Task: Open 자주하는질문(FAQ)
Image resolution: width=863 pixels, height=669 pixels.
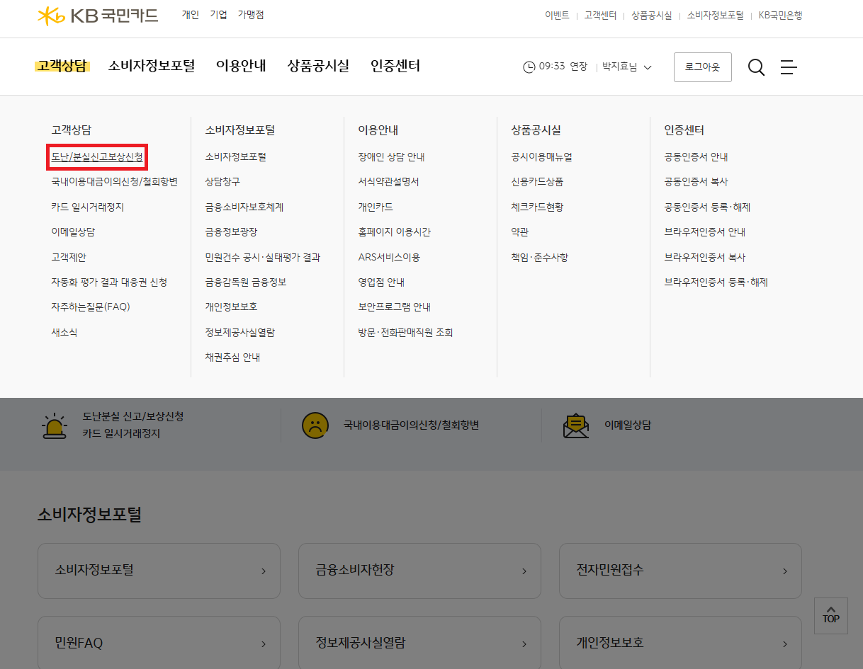Action: coord(91,307)
